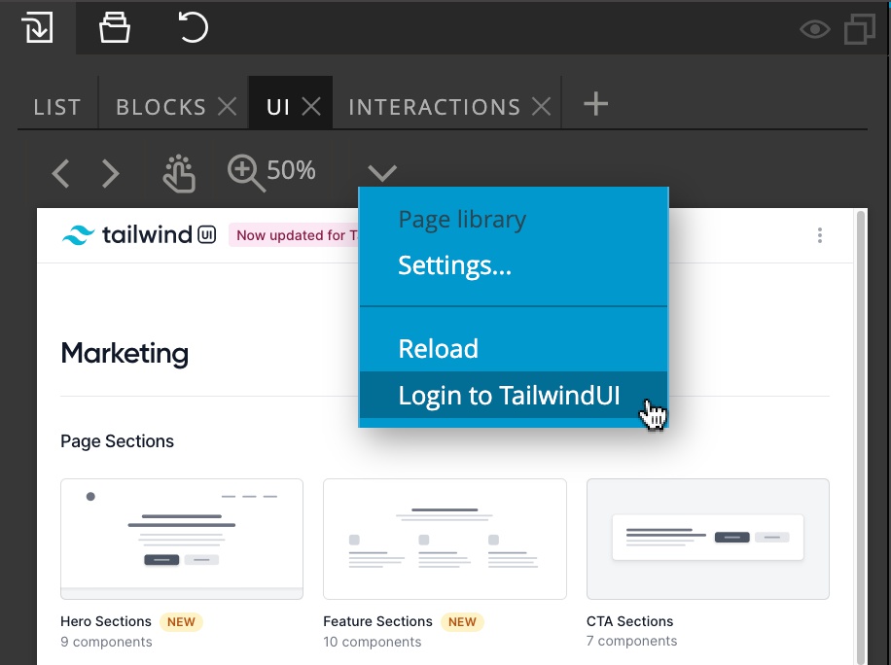Click the 7 components text

(x=632, y=641)
